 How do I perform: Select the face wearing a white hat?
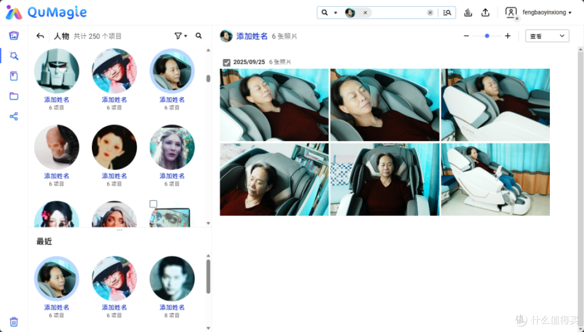pos(114,71)
